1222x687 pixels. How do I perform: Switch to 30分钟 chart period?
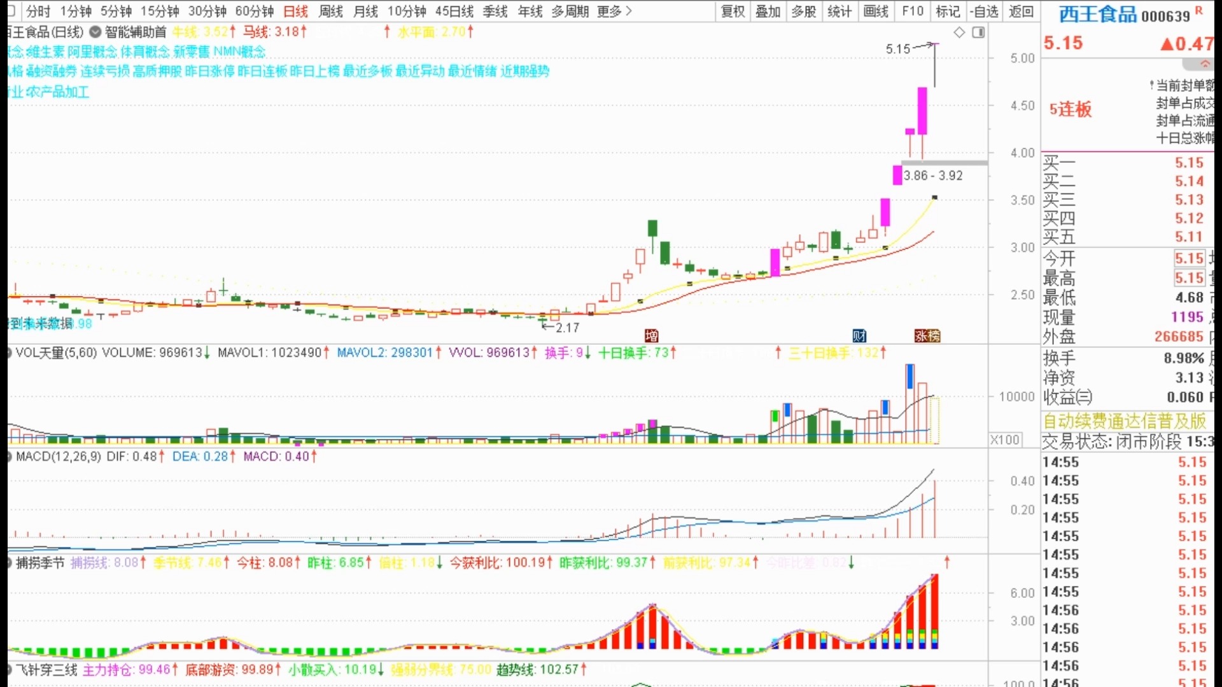click(207, 11)
